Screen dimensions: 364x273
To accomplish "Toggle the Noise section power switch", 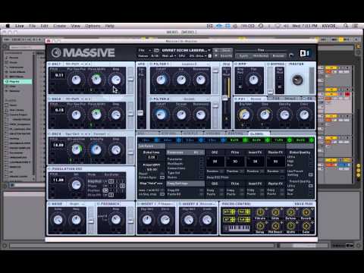I will tap(49, 204).
